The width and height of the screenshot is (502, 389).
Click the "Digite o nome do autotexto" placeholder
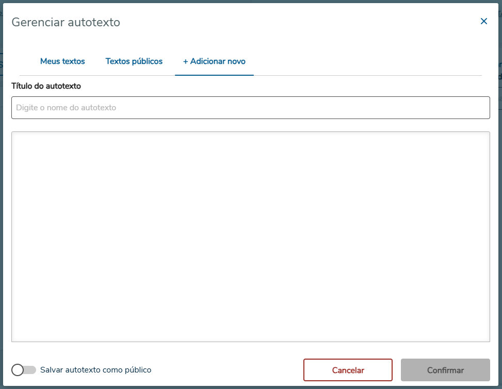click(66, 108)
